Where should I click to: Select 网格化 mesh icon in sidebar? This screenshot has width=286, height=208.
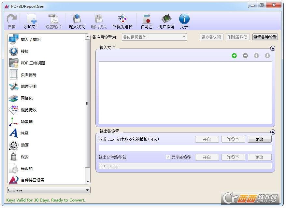[x=14, y=98]
